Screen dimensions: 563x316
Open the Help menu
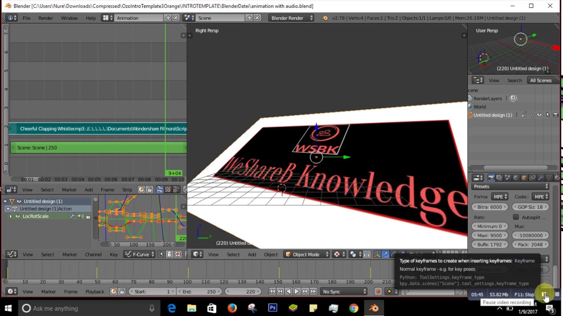(91, 18)
